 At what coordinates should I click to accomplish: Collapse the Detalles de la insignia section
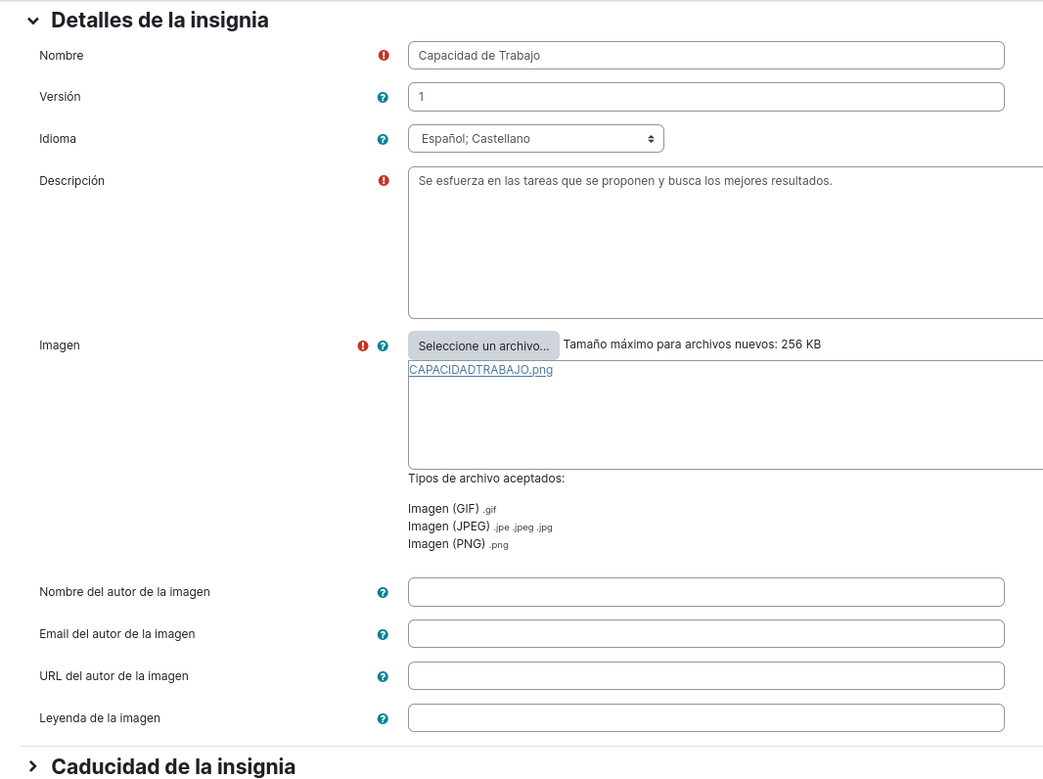coord(33,21)
